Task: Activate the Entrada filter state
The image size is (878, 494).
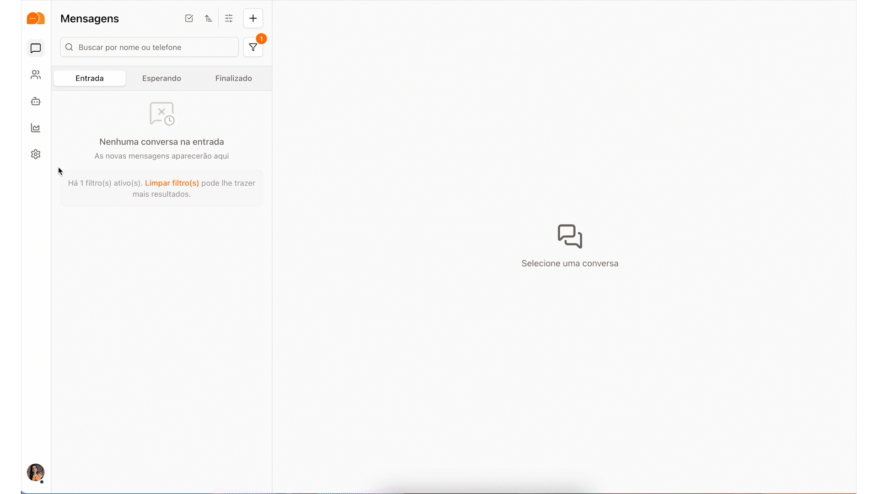Action: point(89,78)
